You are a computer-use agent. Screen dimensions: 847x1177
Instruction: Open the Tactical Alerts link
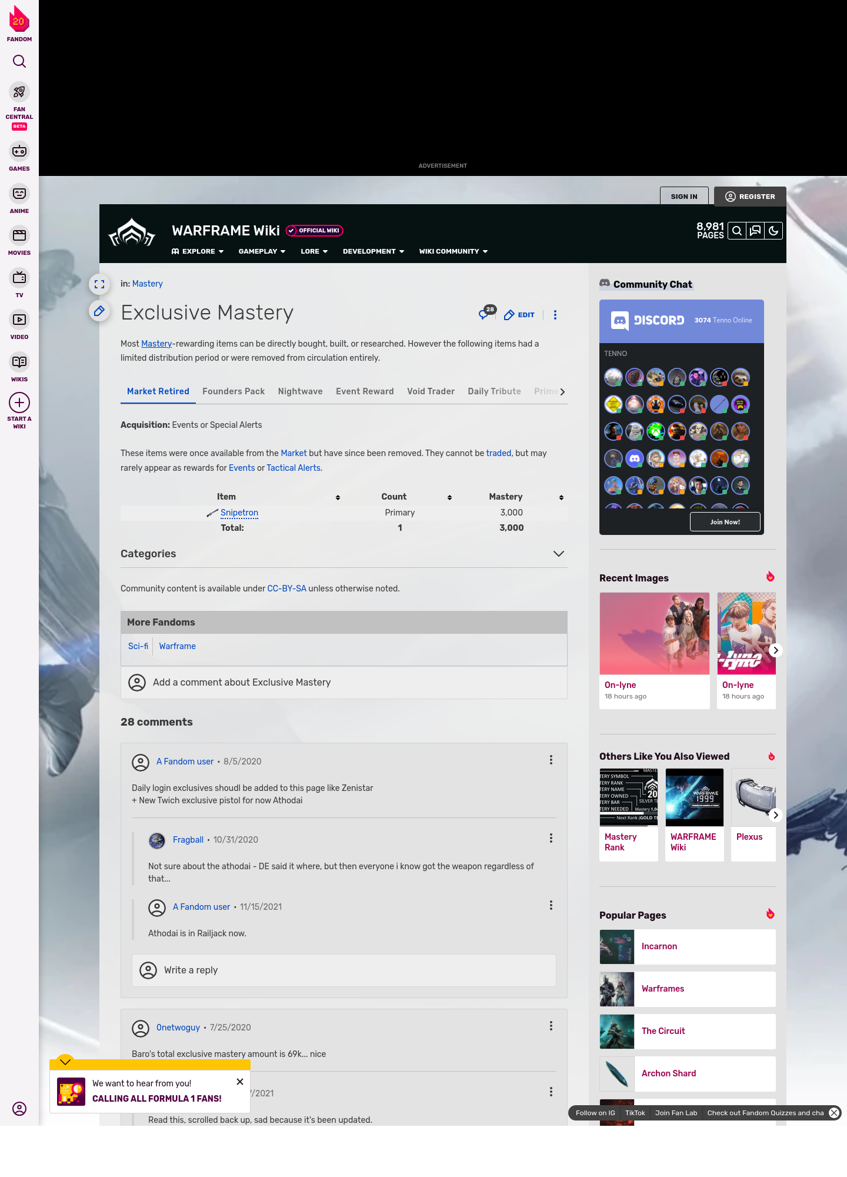294,468
